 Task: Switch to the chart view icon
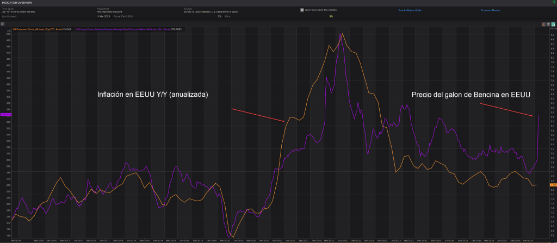544,24
